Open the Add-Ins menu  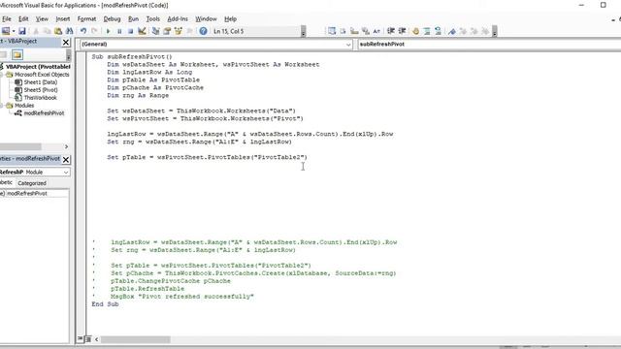coord(178,19)
